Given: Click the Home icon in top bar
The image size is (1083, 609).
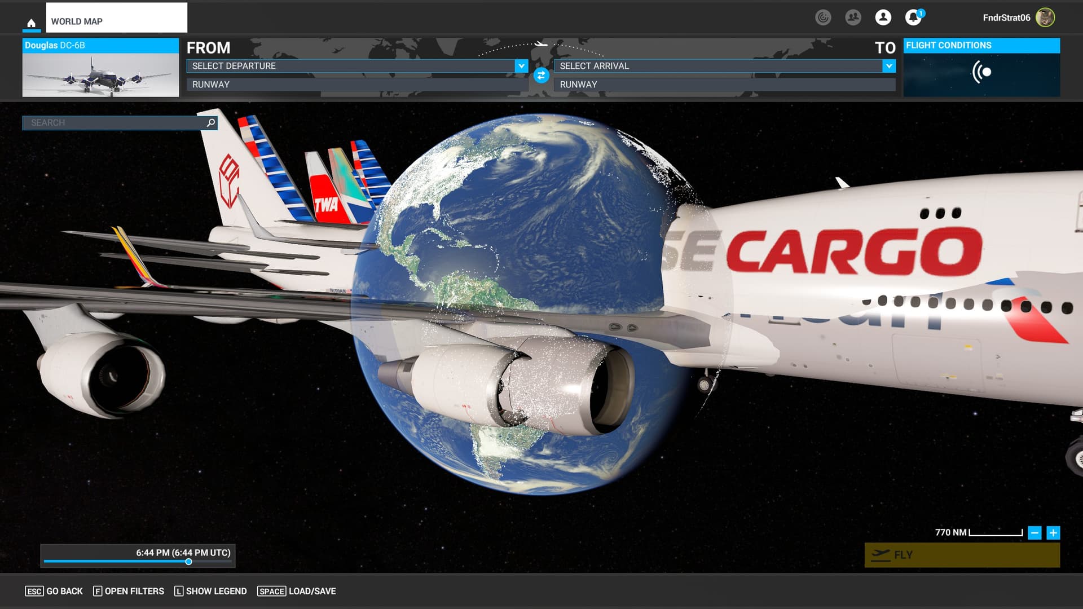Looking at the screenshot, I should tap(32, 23).
